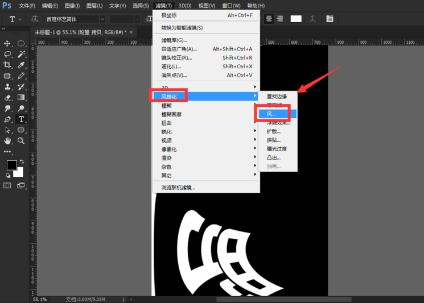Click the Create Warped Text icon
The image size is (424, 303).
click(x=312, y=19)
